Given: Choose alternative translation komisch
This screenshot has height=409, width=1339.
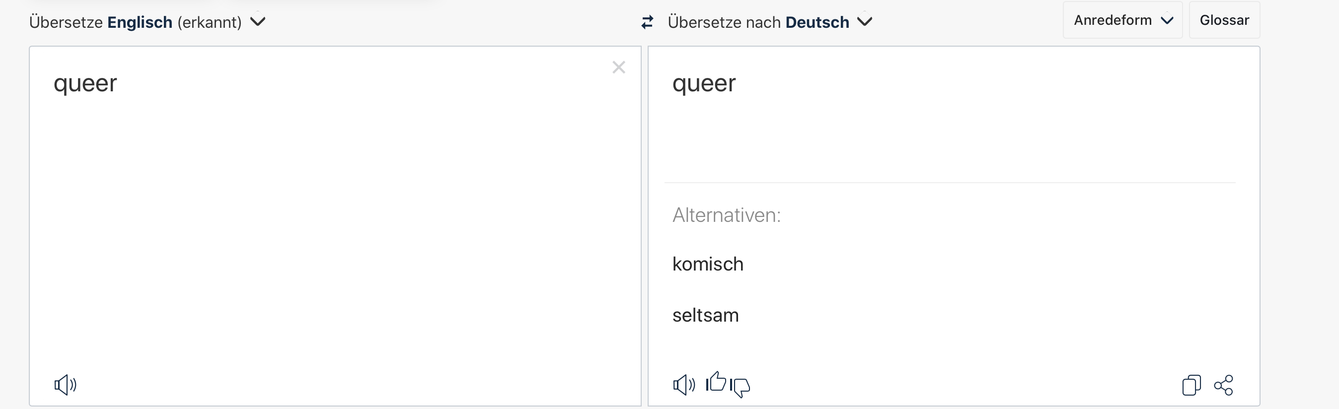Looking at the screenshot, I should [x=707, y=264].
